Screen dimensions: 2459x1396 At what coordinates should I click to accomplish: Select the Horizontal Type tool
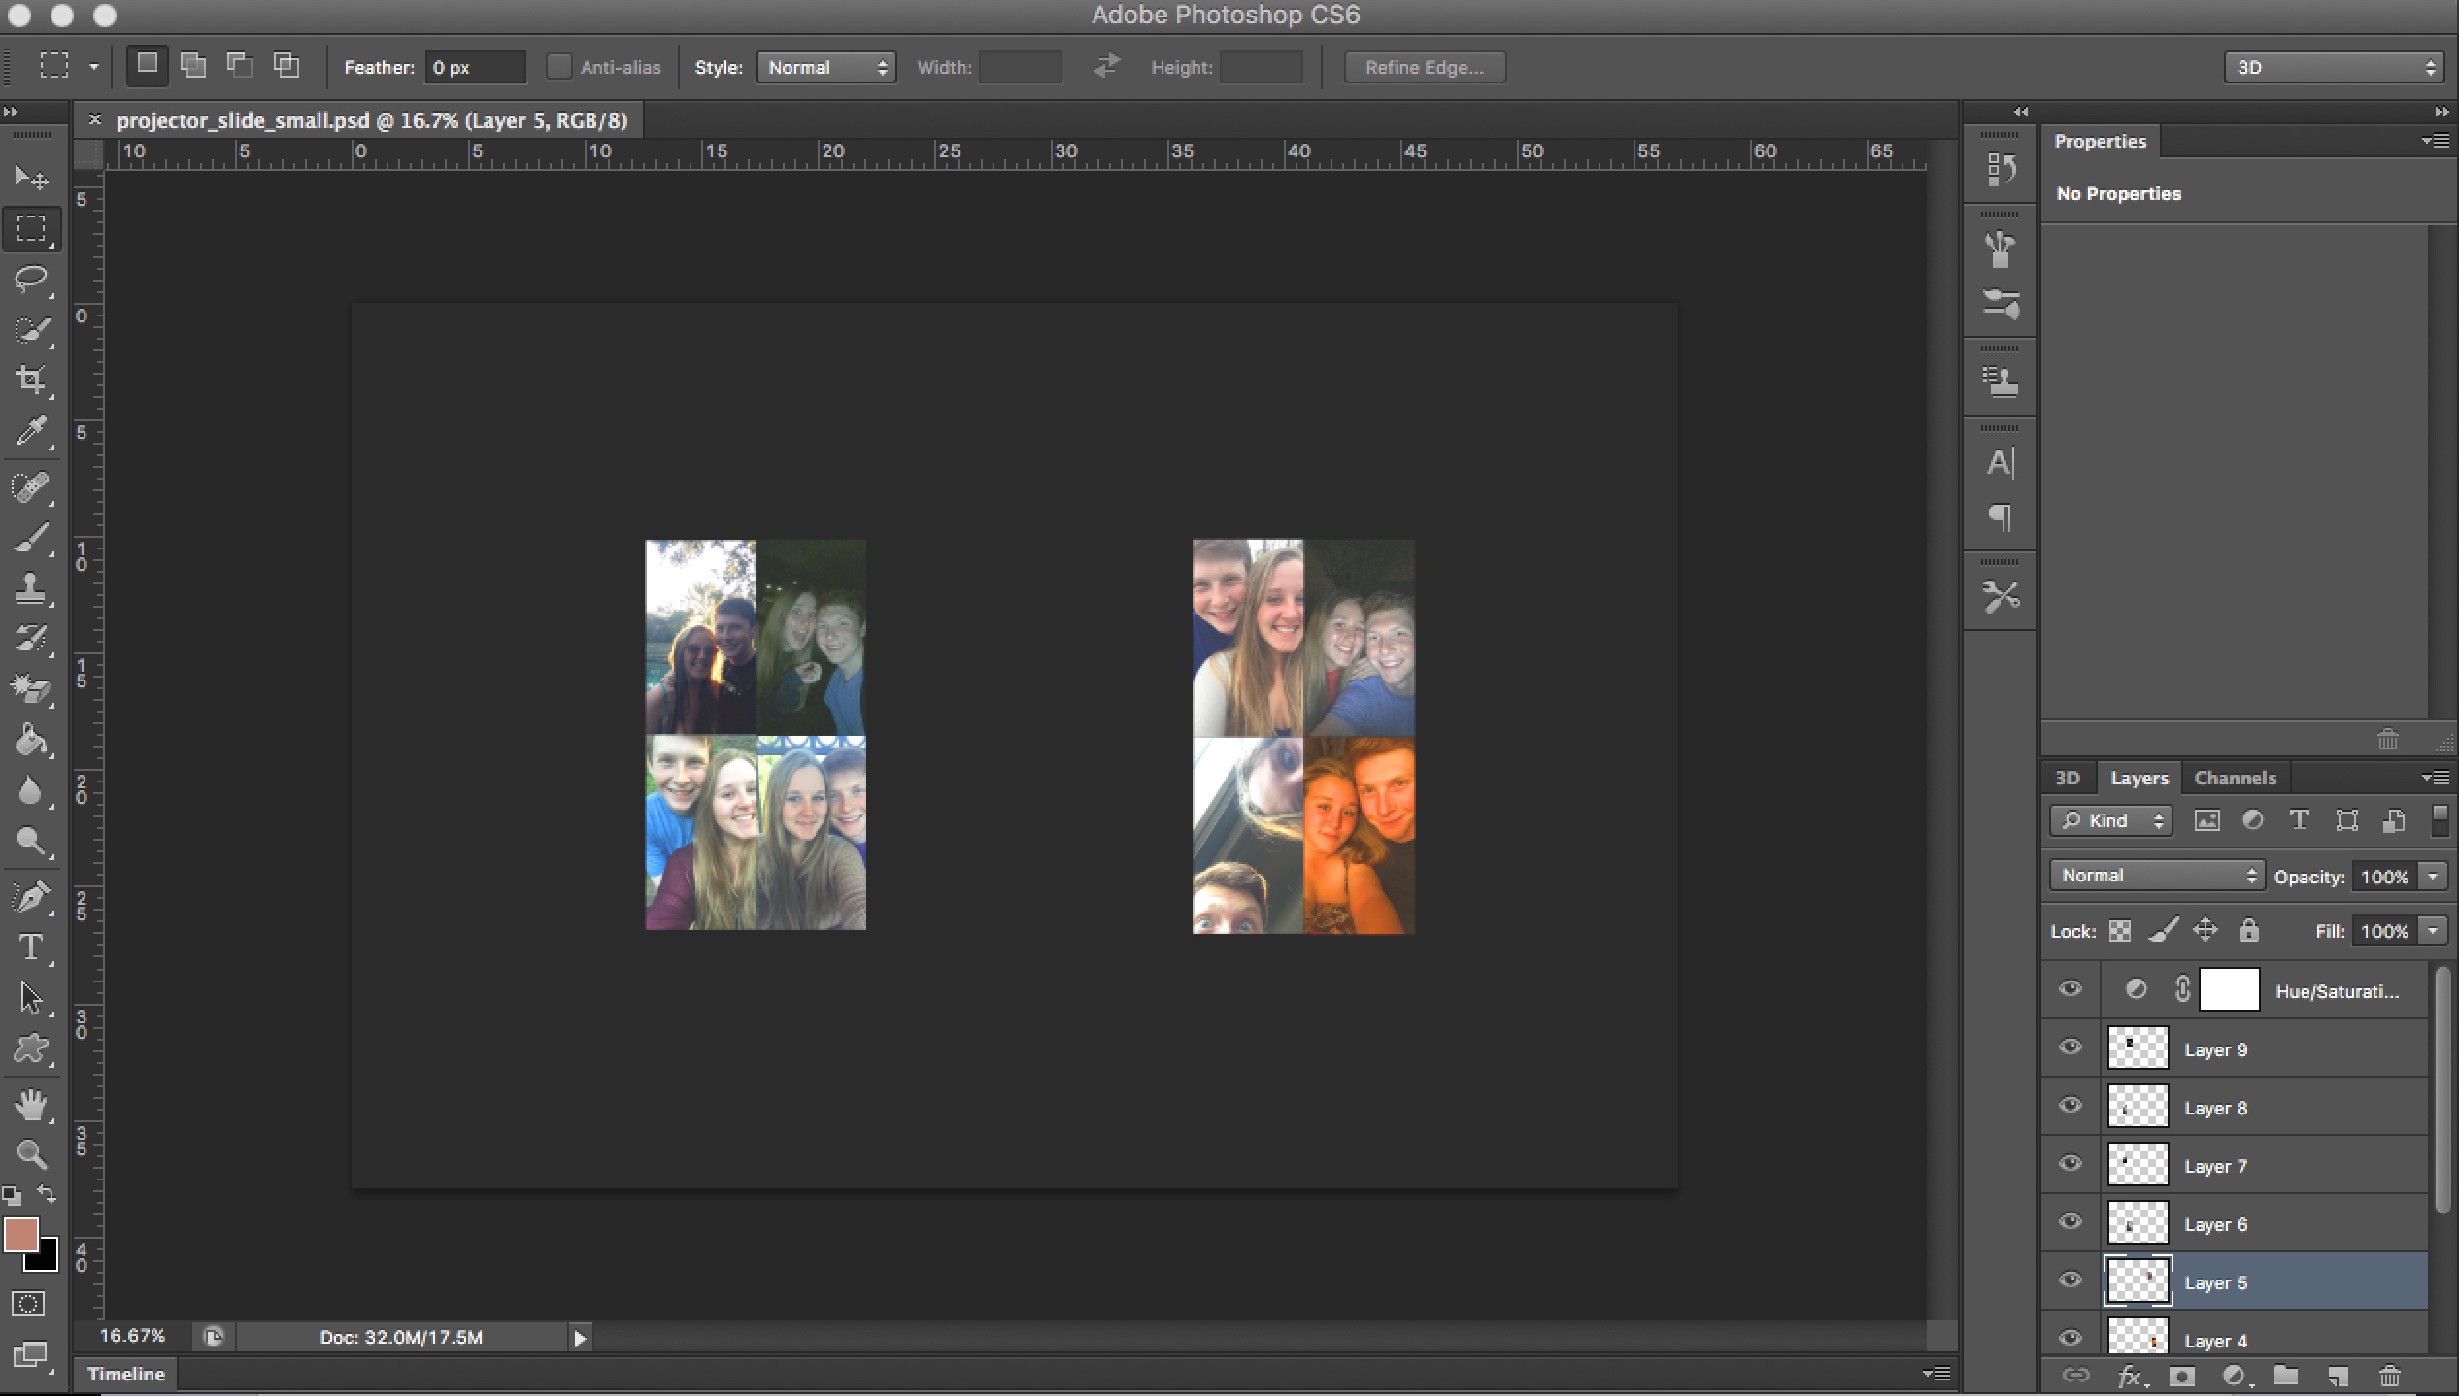(30, 947)
